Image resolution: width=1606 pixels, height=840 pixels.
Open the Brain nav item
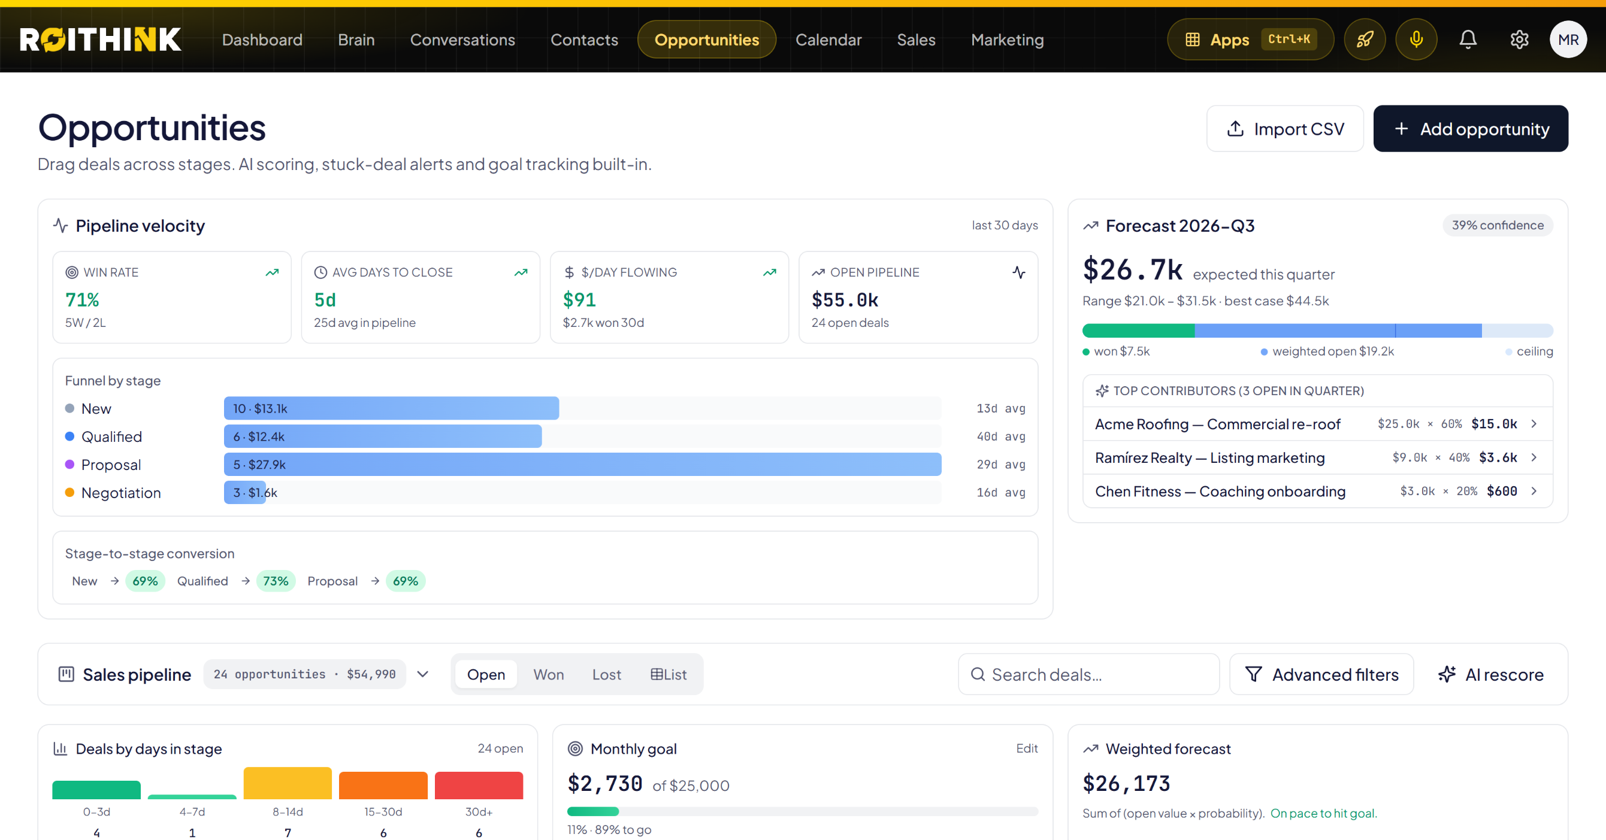click(356, 40)
